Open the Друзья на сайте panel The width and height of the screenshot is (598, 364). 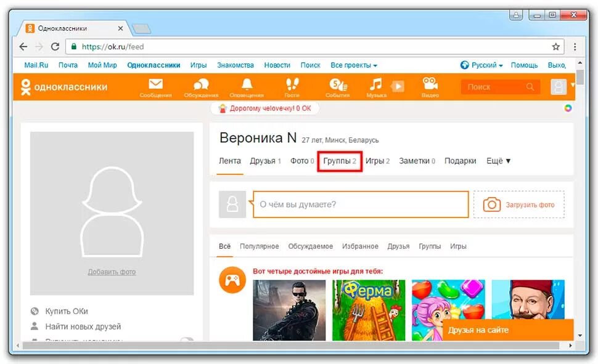coord(508,330)
